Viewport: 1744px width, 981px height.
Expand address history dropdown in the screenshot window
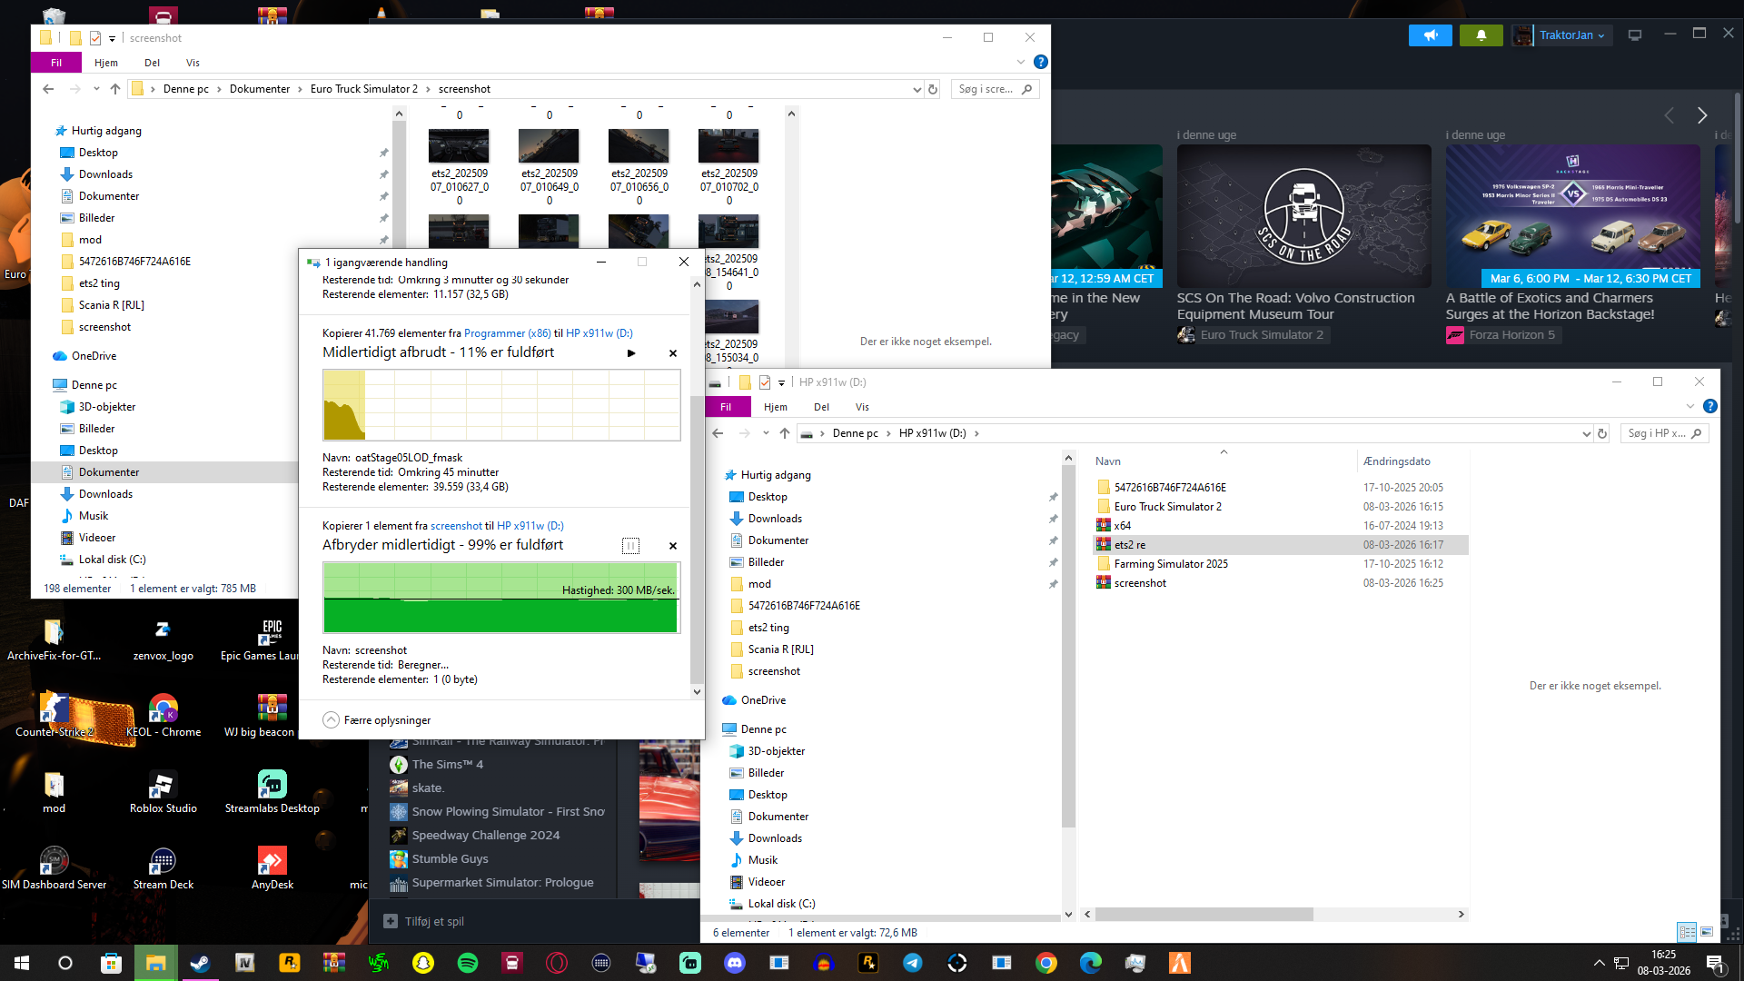click(x=917, y=89)
